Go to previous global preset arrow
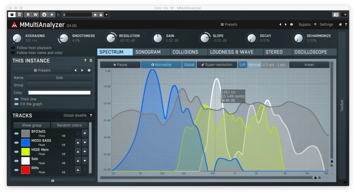356x194 pixels. point(280,24)
